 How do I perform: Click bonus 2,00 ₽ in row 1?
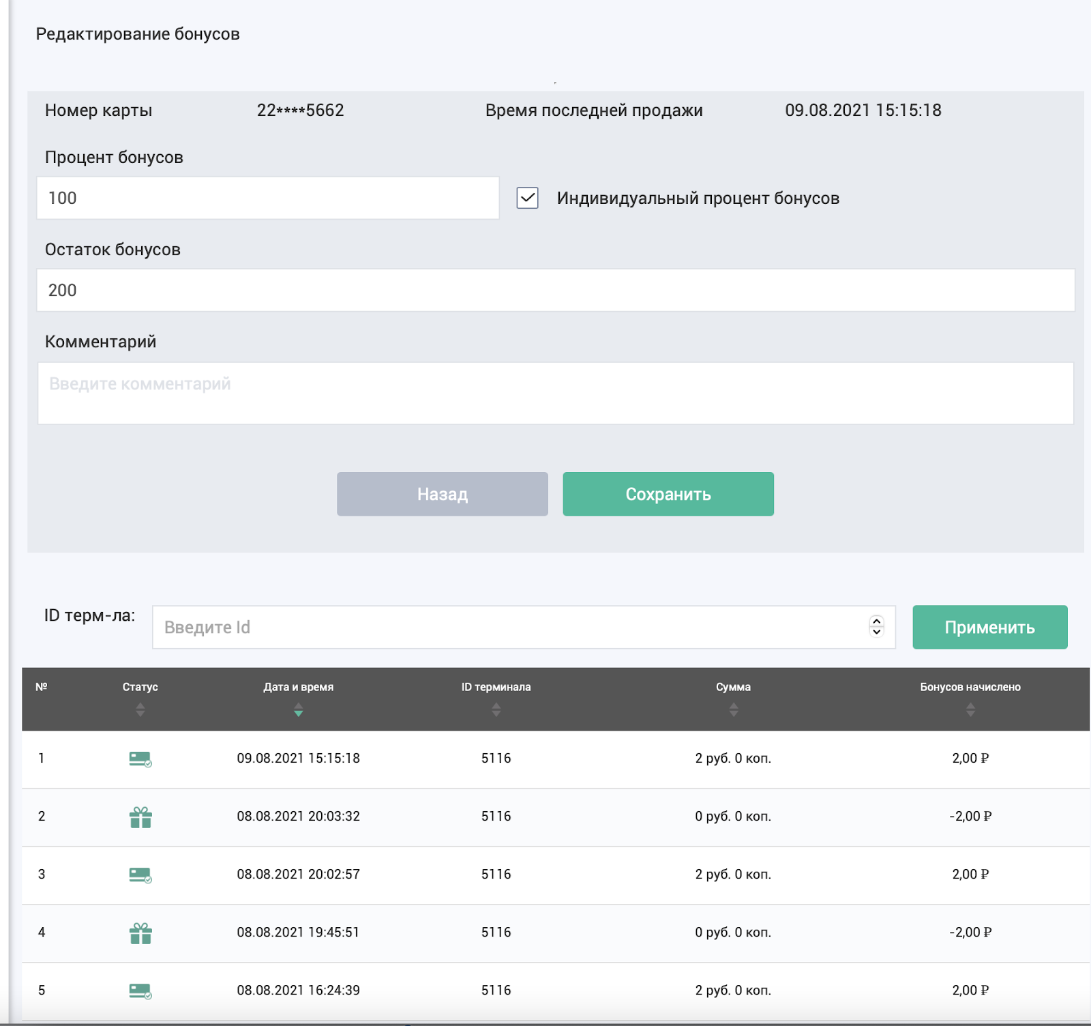click(x=970, y=758)
